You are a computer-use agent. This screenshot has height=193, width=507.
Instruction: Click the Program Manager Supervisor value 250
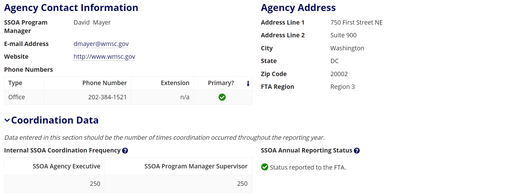[x=242, y=184]
